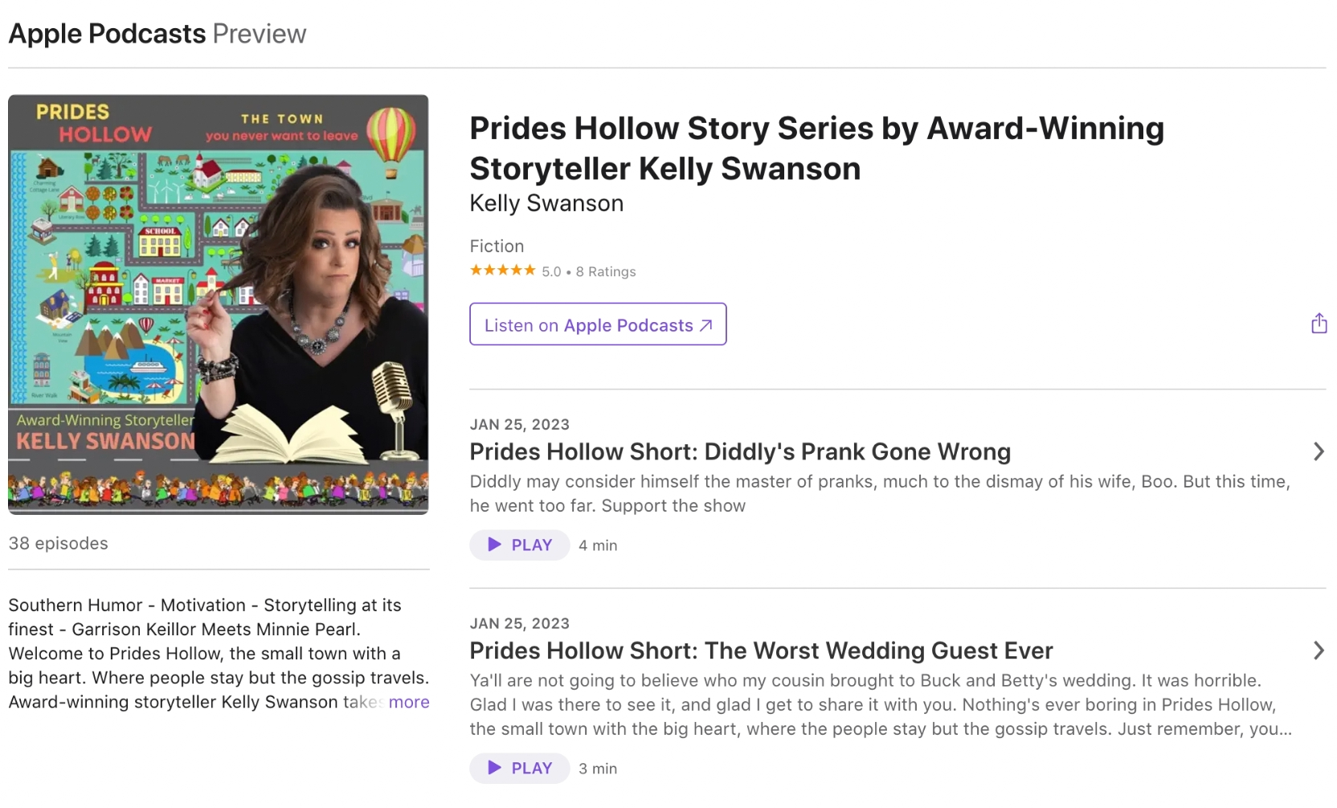
Task: Open the episode titled Diddly's Prank Gone Wrong
Action: [x=740, y=451]
